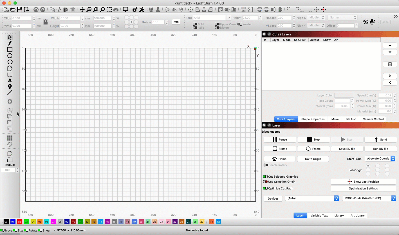Select the Offset Shapes tool
Image resolution: width=399 pixels, height=235 pixels.
[x=10, y=101]
